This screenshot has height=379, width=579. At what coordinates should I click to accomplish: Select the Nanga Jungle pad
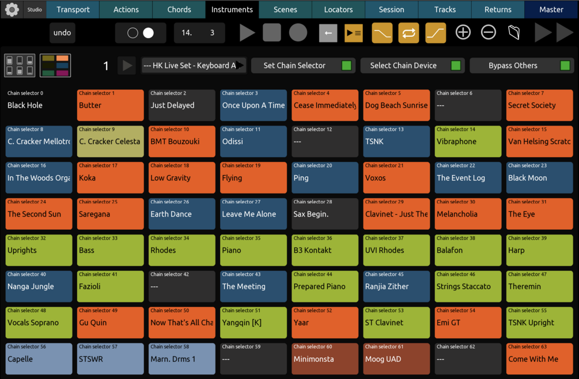click(x=39, y=286)
